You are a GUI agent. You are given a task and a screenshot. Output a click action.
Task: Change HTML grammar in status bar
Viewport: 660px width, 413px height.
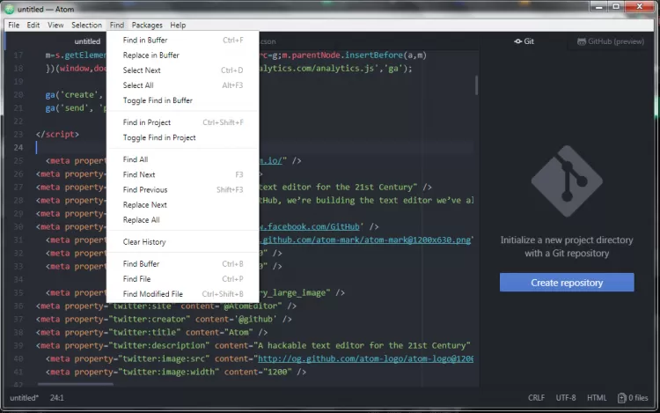click(597, 398)
